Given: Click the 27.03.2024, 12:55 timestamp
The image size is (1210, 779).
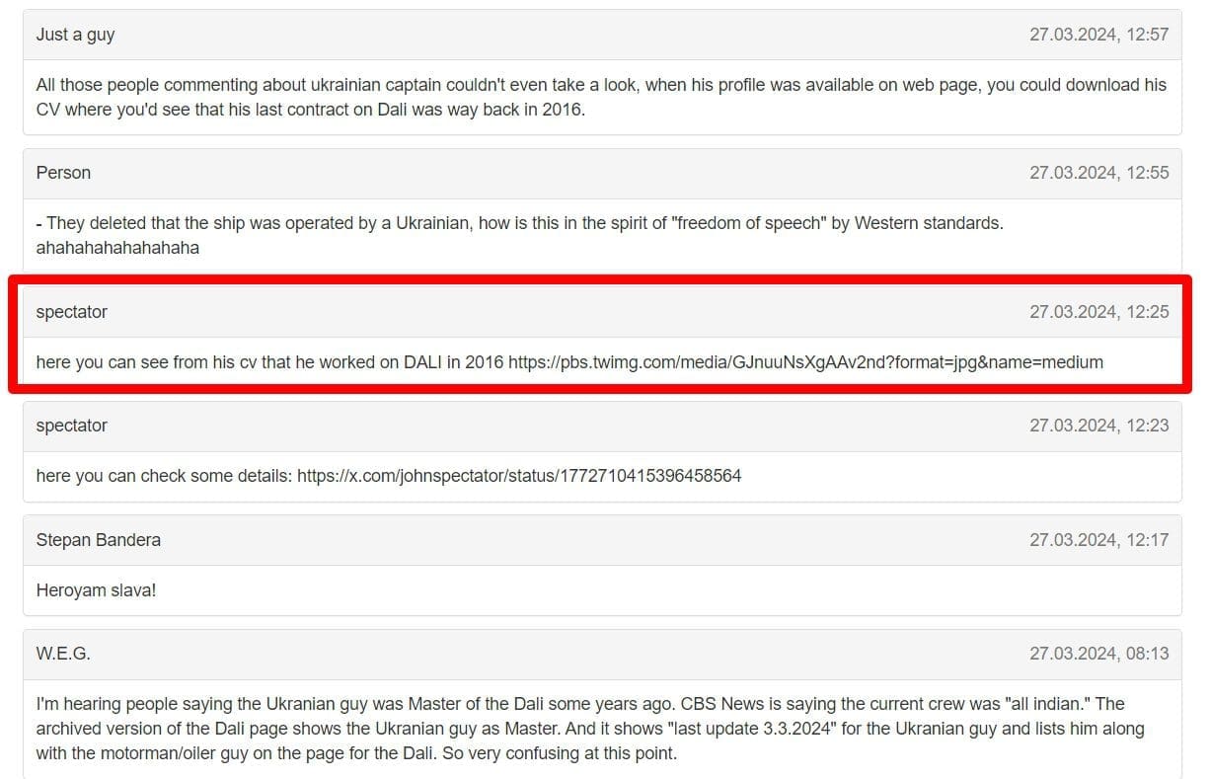Looking at the screenshot, I should coord(1098,173).
